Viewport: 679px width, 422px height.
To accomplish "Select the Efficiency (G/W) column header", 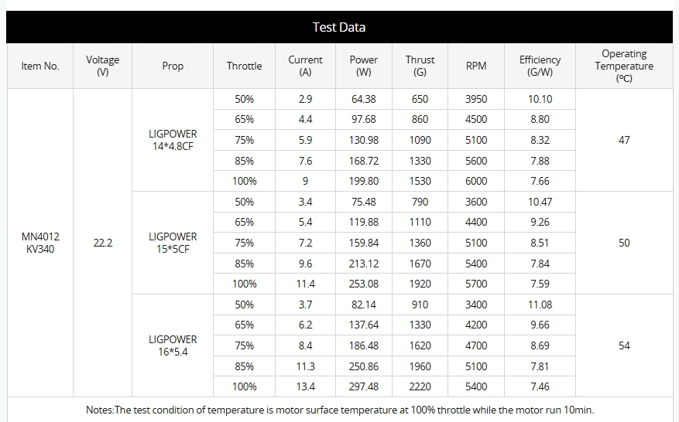I will pos(540,66).
